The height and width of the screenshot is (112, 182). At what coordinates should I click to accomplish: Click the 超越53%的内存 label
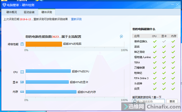(87, 92)
